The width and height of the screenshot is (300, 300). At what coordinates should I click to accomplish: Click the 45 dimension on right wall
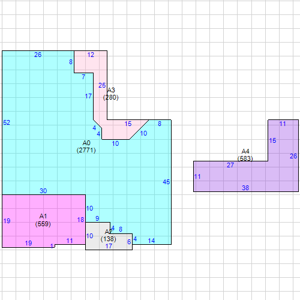point(166,182)
